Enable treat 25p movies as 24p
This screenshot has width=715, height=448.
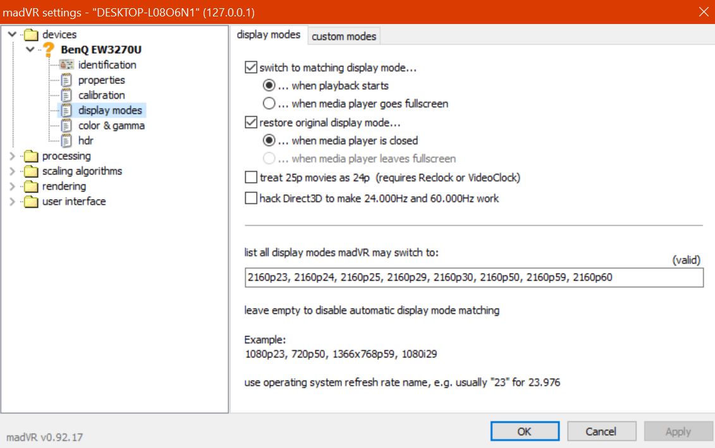[x=251, y=178]
